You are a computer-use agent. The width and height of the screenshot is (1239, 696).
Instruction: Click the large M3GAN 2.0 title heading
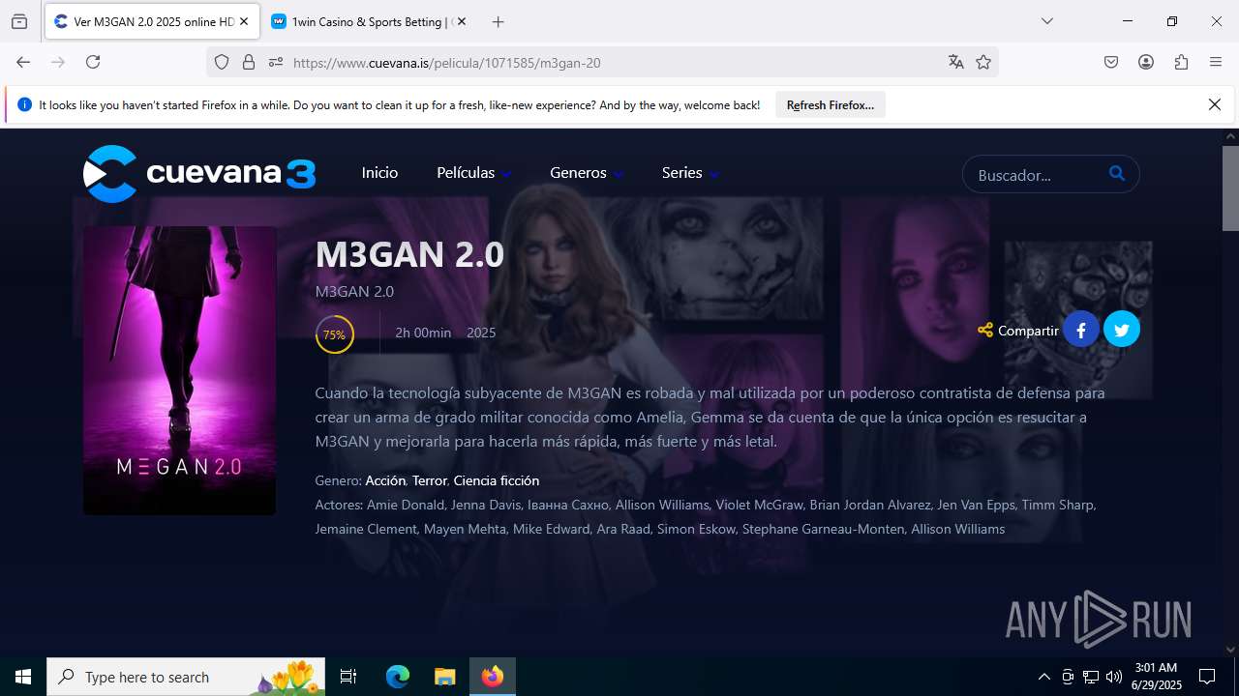click(409, 254)
